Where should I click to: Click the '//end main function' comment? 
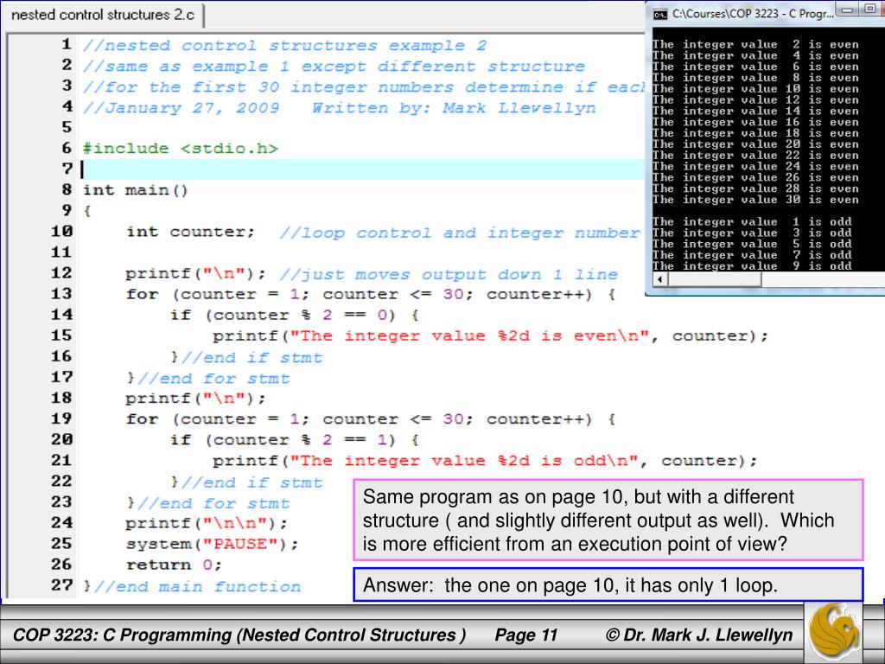197,587
